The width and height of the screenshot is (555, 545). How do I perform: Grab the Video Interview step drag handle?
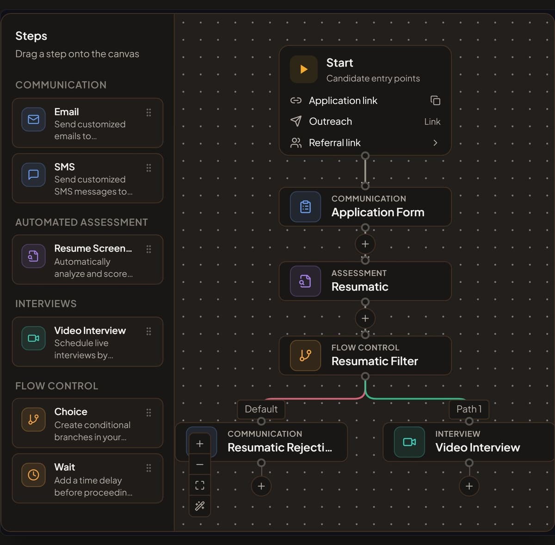(x=148, y=331)
